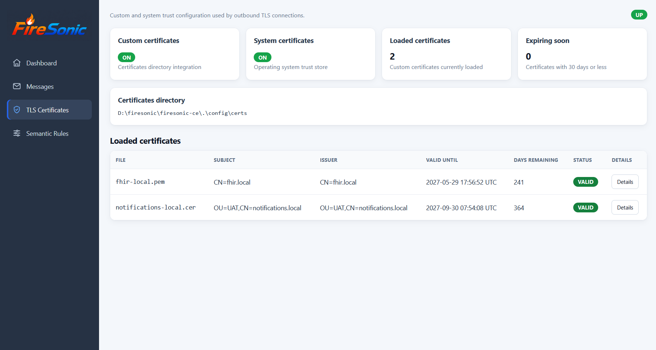Click the Expiring soon card title
This screenshot has height=350, width=656.
[x=548, y=41]
